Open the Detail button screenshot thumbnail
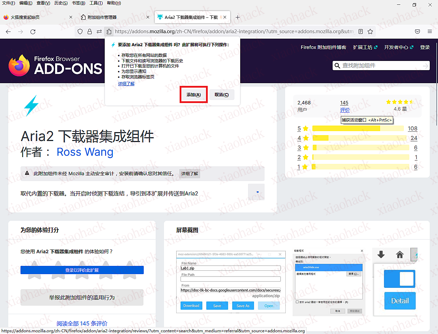 click(x=395, y=282)
